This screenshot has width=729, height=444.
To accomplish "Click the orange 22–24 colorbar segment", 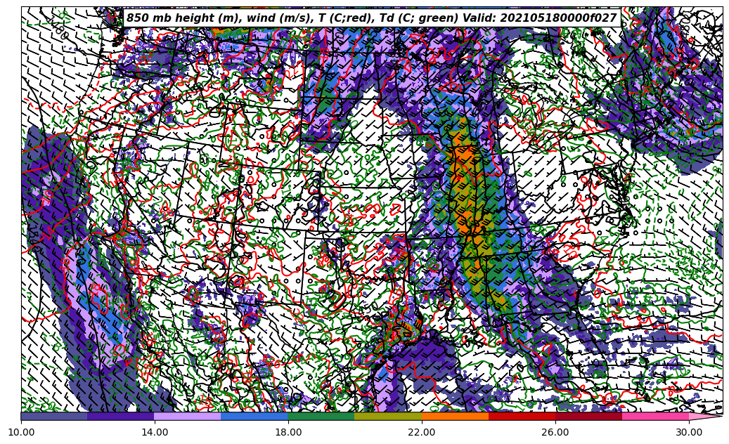I will tap(455, 416).
